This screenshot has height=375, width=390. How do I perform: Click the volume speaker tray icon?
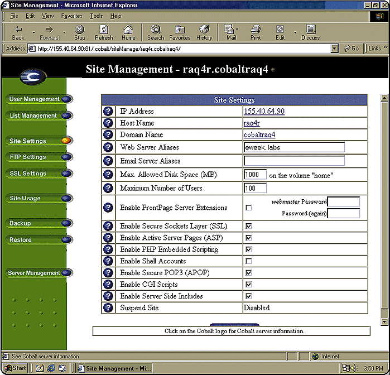coord(354,368)
